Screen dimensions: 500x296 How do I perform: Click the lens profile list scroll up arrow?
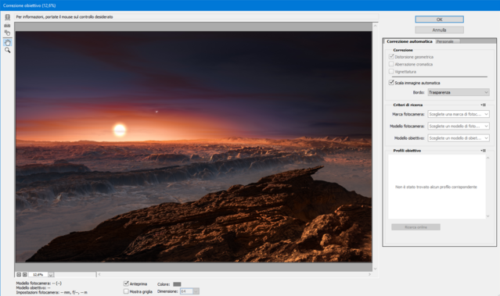488,158
